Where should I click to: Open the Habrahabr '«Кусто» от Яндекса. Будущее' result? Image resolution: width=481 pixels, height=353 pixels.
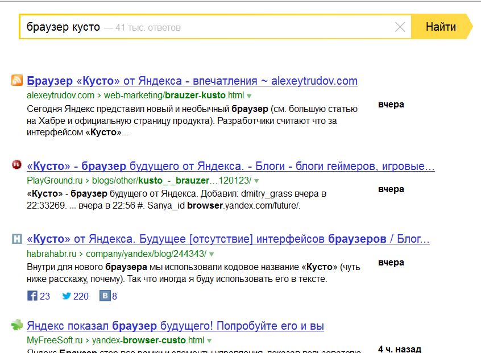click(x=227, y=239)
